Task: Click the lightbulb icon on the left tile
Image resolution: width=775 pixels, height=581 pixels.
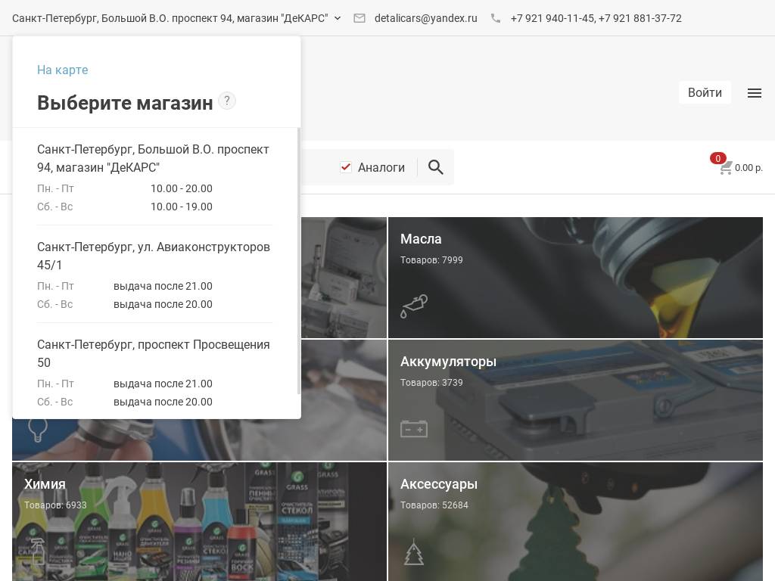Action: [38, 428]
